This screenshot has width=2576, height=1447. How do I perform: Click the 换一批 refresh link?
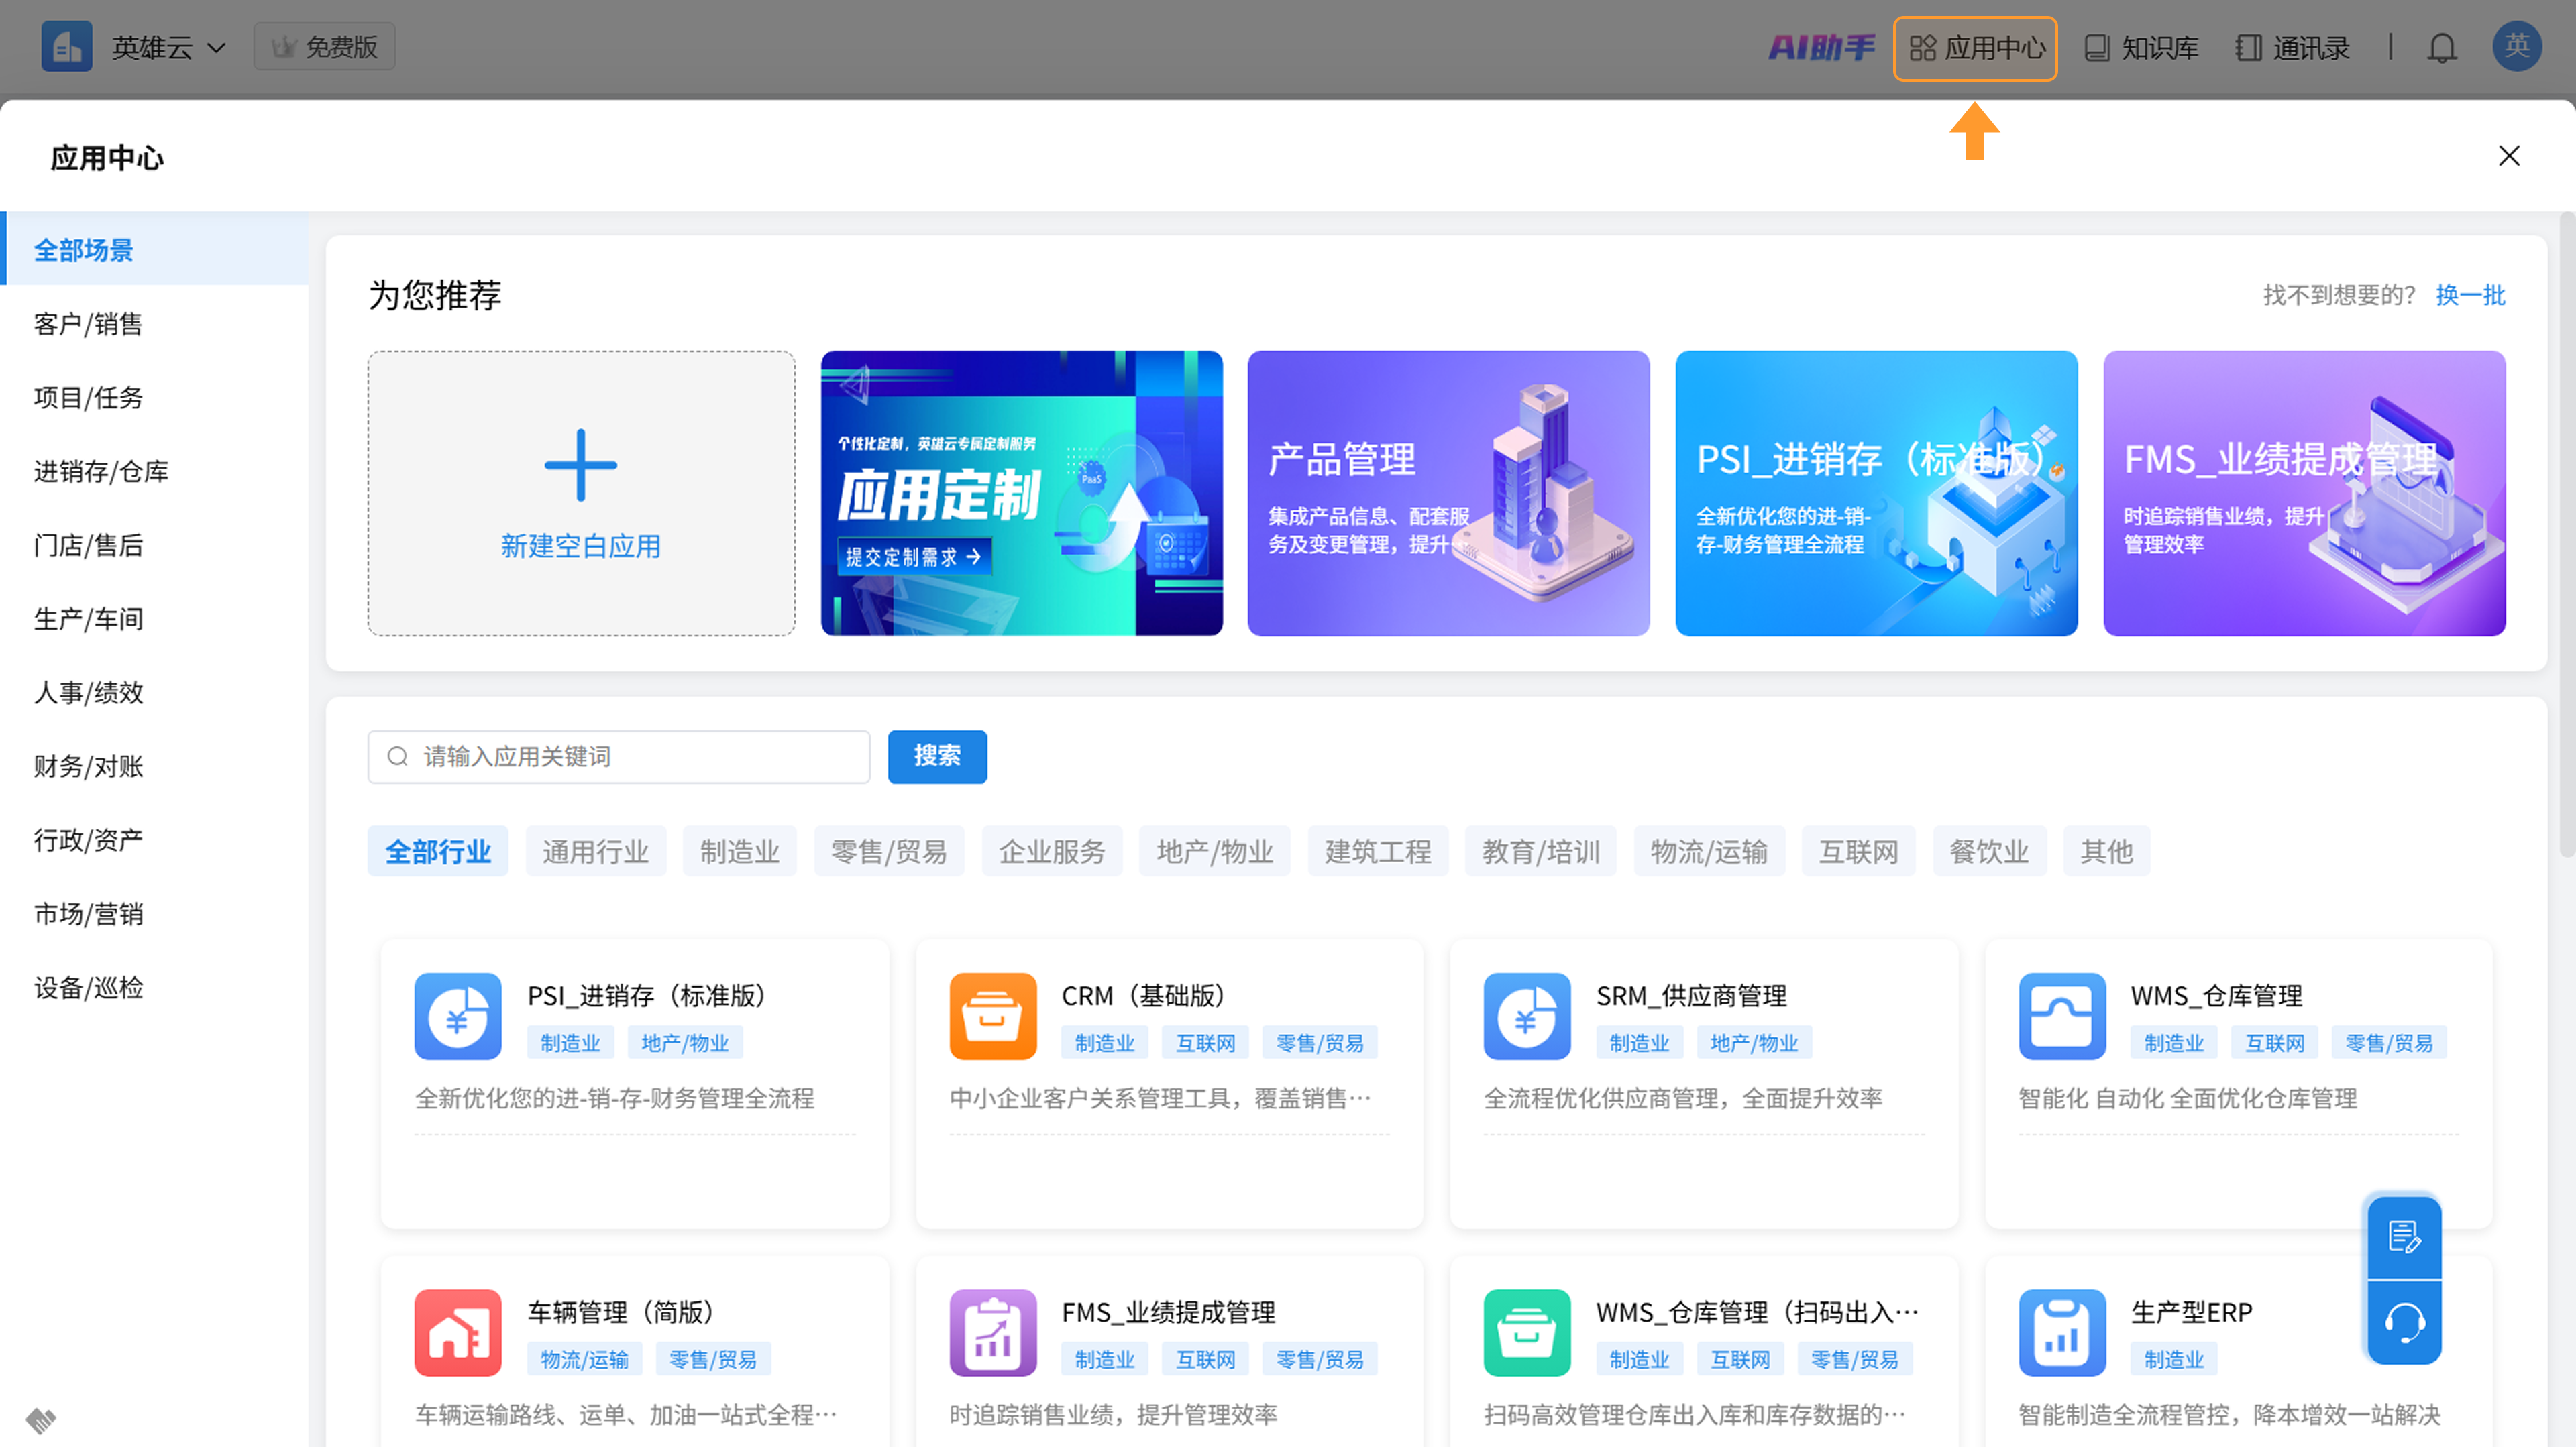coord(2470,296)
